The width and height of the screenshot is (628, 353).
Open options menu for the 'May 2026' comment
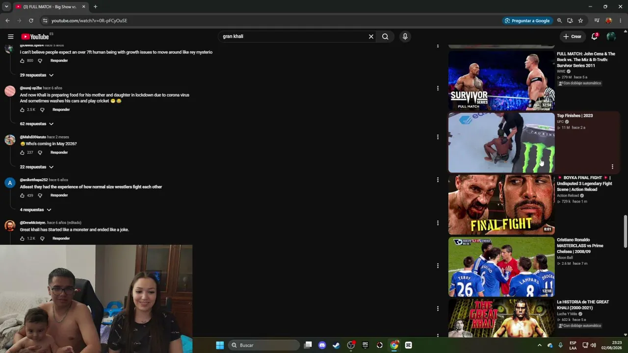pos(438,137)
